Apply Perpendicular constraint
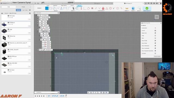Image resolution: width=174 pixels, height=98 pixels. [x=100, y=8]
